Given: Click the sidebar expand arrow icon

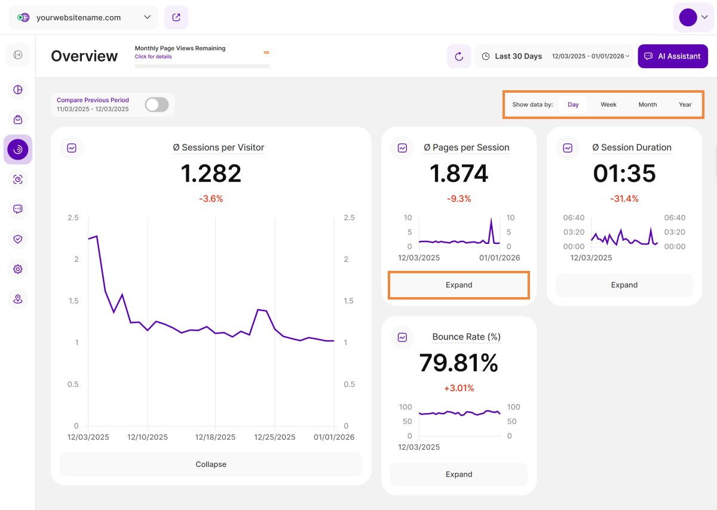Looking at the screenshot, I should [x=18, y=55].
